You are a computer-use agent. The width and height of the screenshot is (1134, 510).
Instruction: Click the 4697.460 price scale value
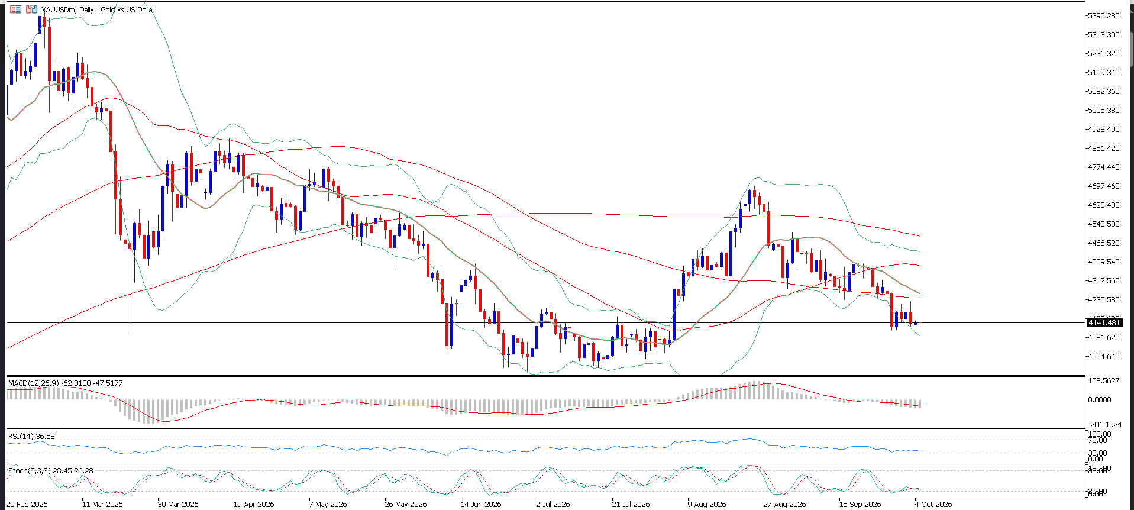coord(1104,186)
